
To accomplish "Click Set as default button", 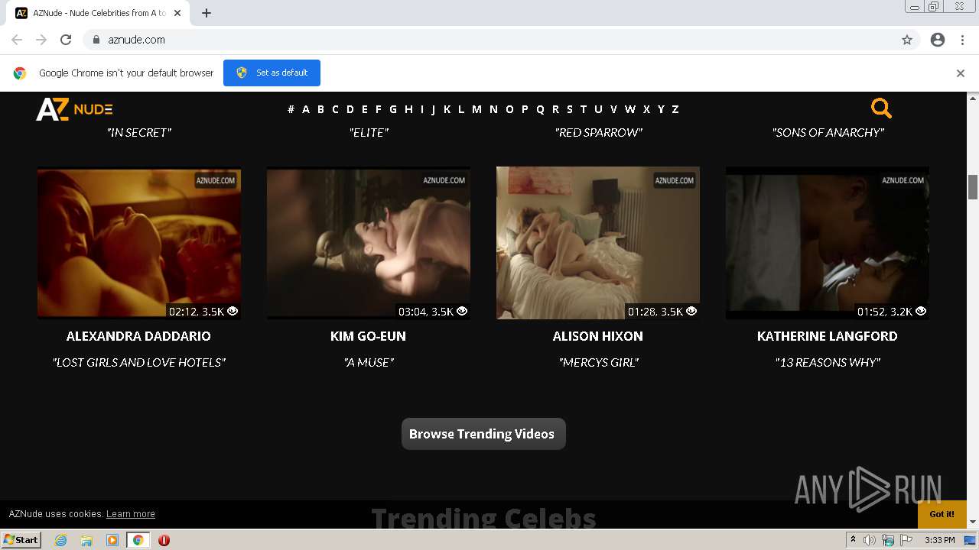I will coord(272,73).
